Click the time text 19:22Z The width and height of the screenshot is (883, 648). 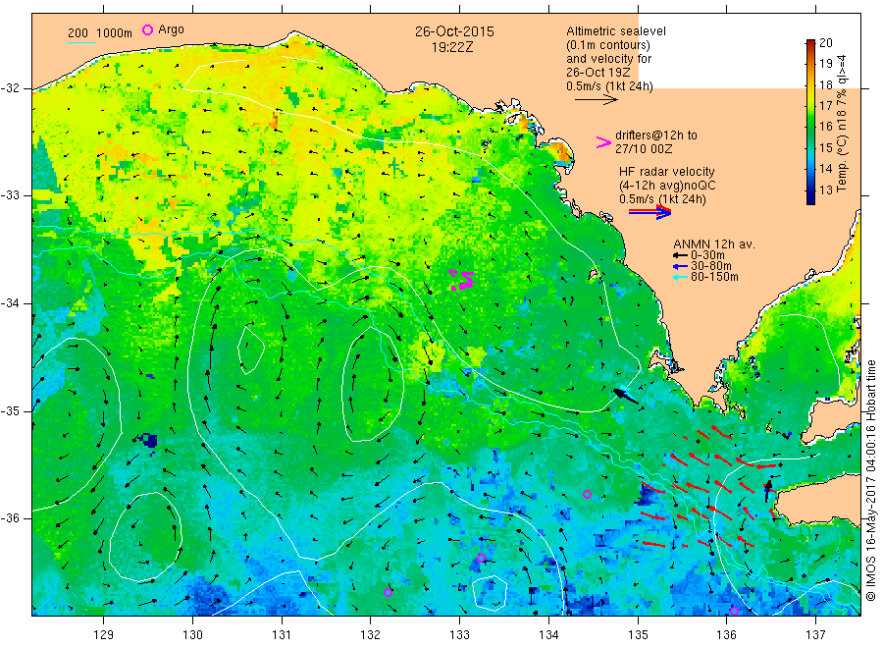[452, 48]
